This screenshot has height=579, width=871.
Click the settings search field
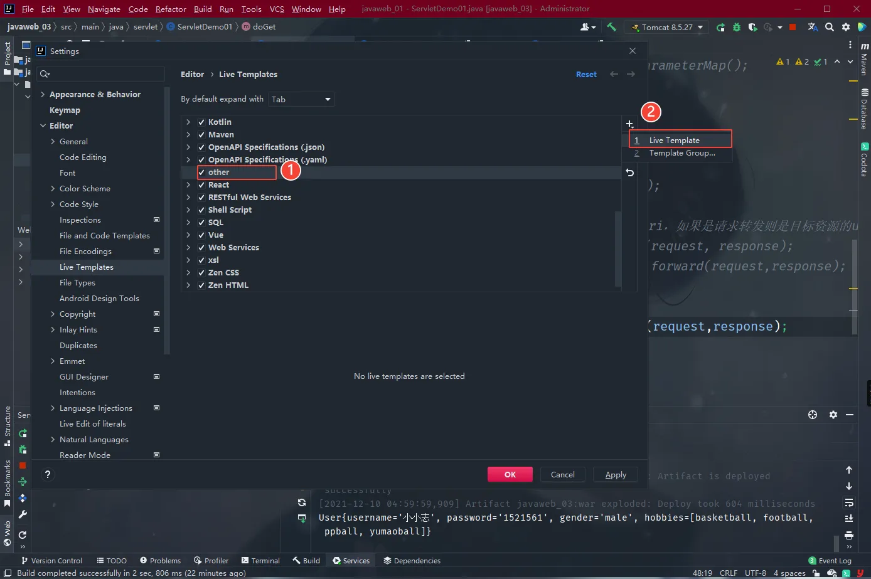(x=100, y=74)
